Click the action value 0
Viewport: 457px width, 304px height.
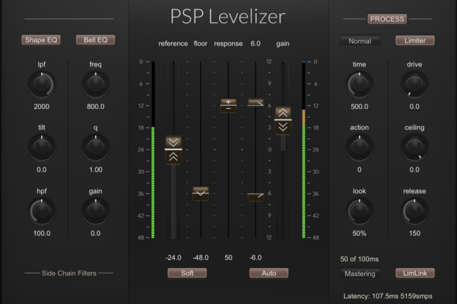[x=359, y=169]
